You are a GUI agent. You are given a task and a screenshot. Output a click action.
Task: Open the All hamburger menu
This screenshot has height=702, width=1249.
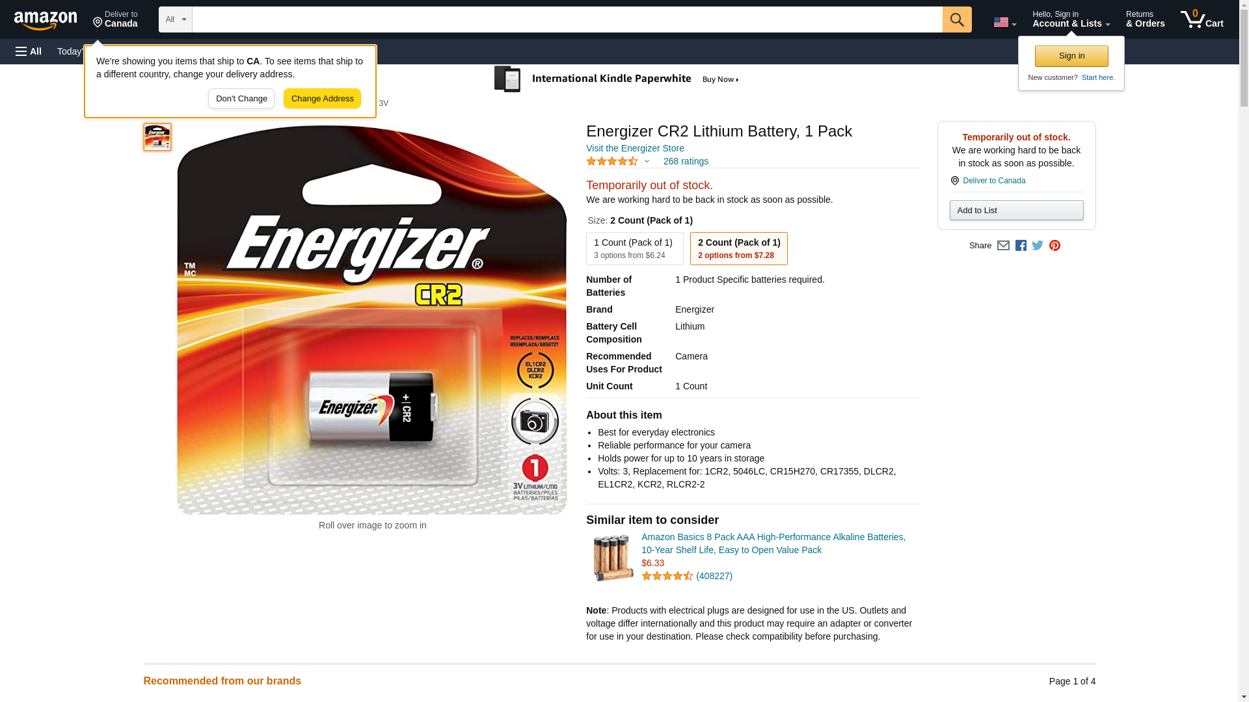click(29, 51)
